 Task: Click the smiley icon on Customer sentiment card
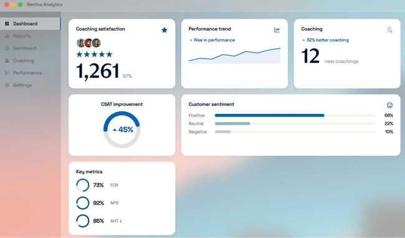click(x=390, y=105)
